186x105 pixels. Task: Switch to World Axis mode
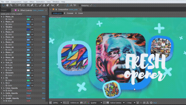coord(71,5)
